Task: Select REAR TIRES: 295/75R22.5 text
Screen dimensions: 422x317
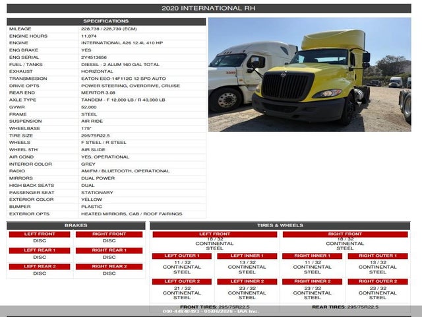Action: pyautogui.click(x=345, y=307)
